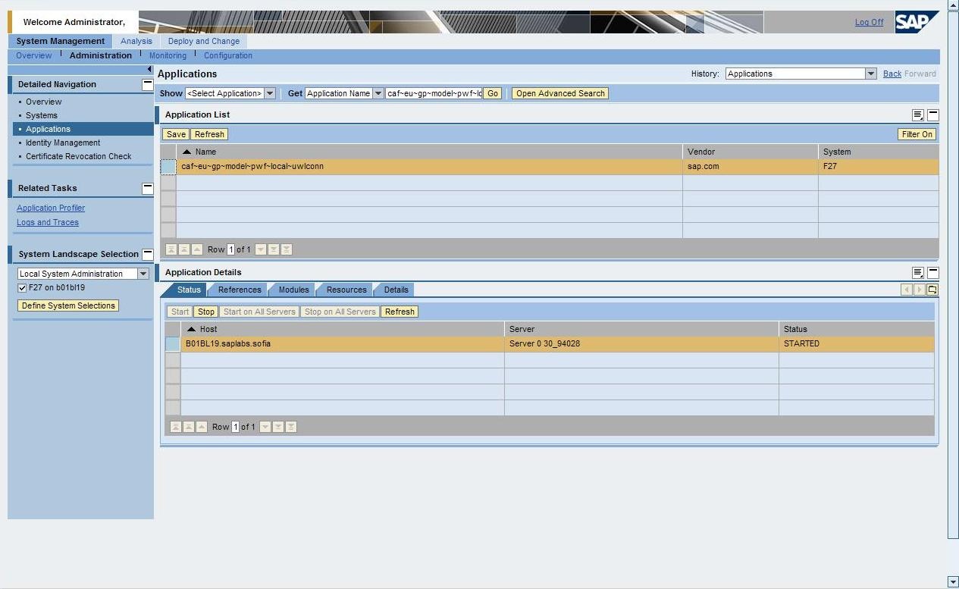Open the System Management tab

click(61, 42)
